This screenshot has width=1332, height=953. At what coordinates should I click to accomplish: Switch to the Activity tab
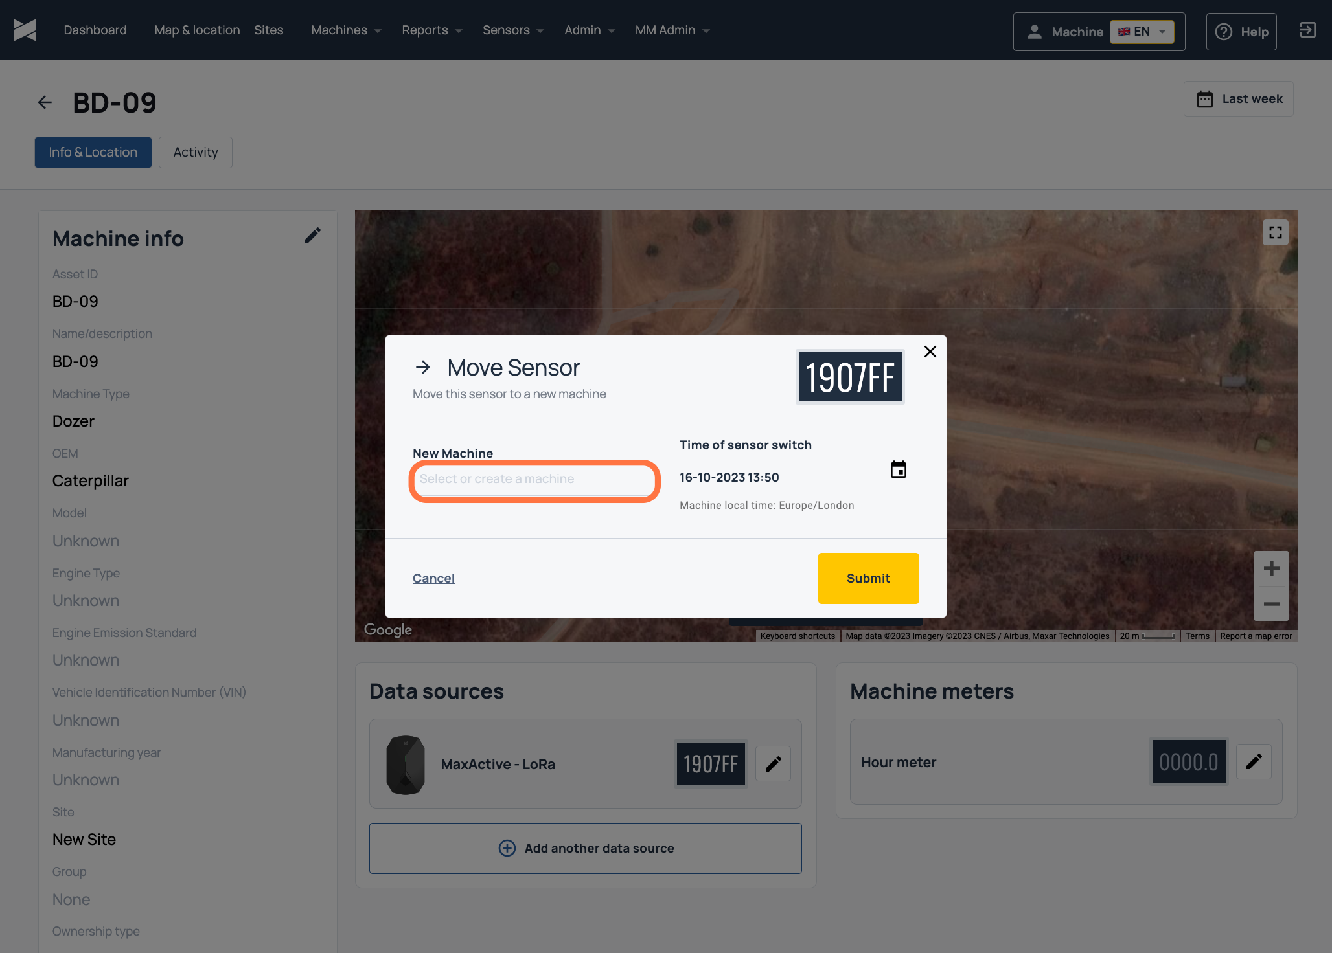pos(196,152)
